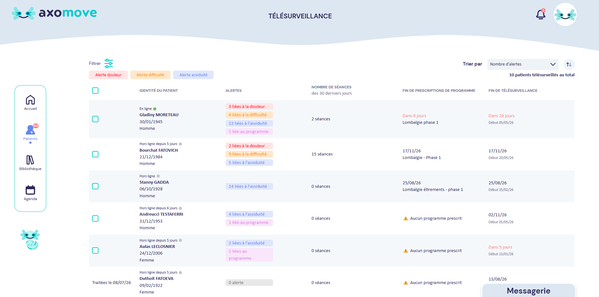Click the Filtrer label
The width and height of the screenshot is (599, 297).
(x=95, y=64)
